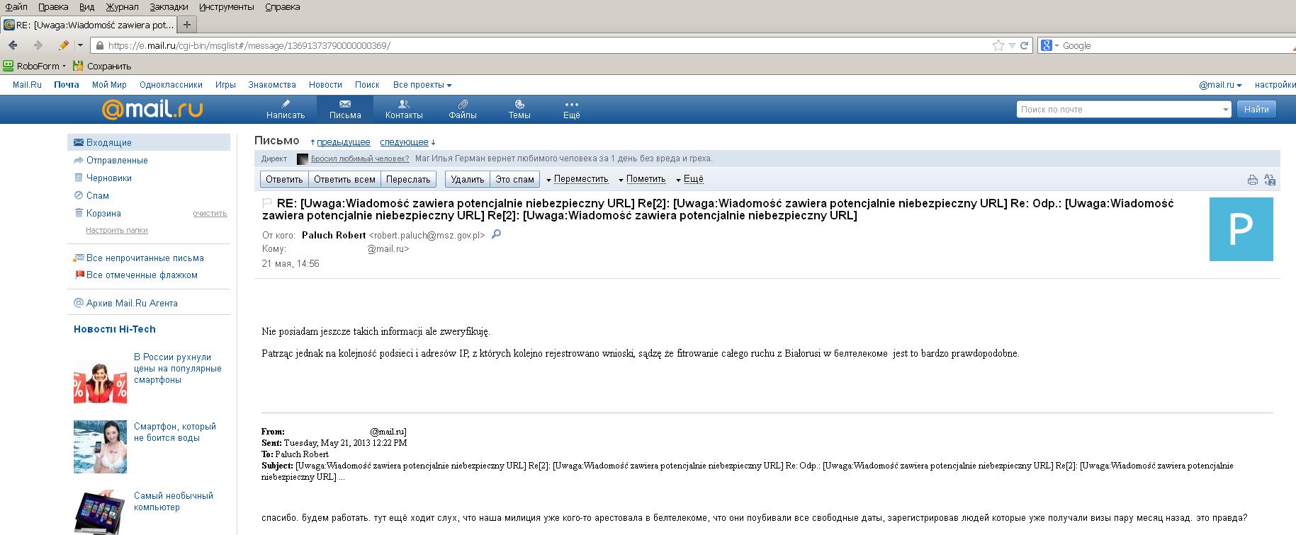Click the Google search engine icon
This screenshot has width=1296, height=535.
pos(1047,45)
